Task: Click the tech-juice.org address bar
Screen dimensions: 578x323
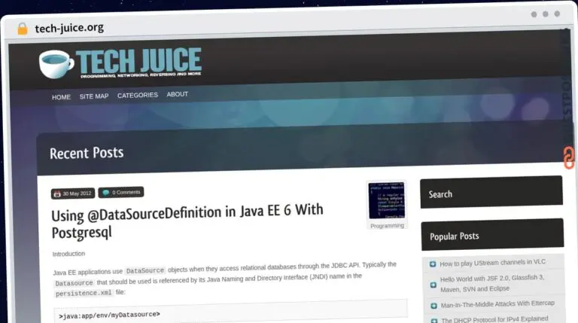Action: [x=69, y=29]
